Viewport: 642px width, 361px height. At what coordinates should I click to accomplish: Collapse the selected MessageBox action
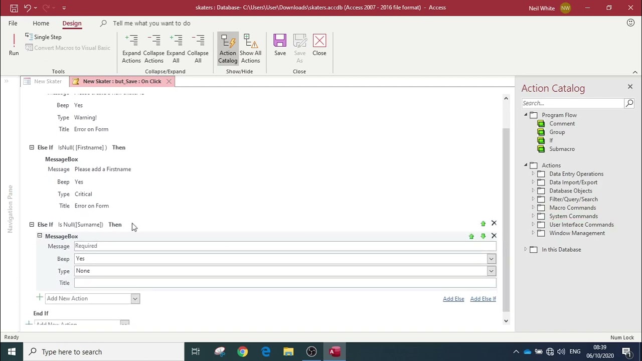[40, 236]
